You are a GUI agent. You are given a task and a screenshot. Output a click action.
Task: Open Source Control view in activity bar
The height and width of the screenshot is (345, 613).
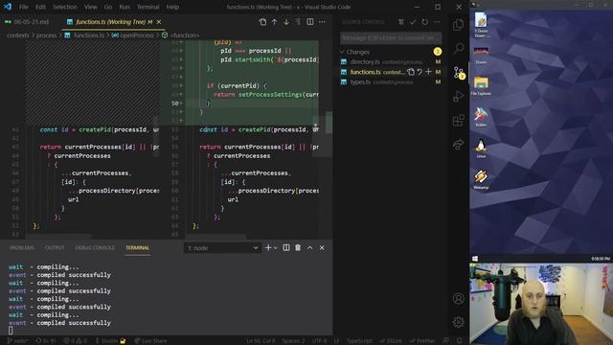coord(459,73)
